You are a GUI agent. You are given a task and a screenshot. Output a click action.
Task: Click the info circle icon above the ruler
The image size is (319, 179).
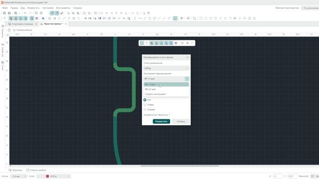9,30
